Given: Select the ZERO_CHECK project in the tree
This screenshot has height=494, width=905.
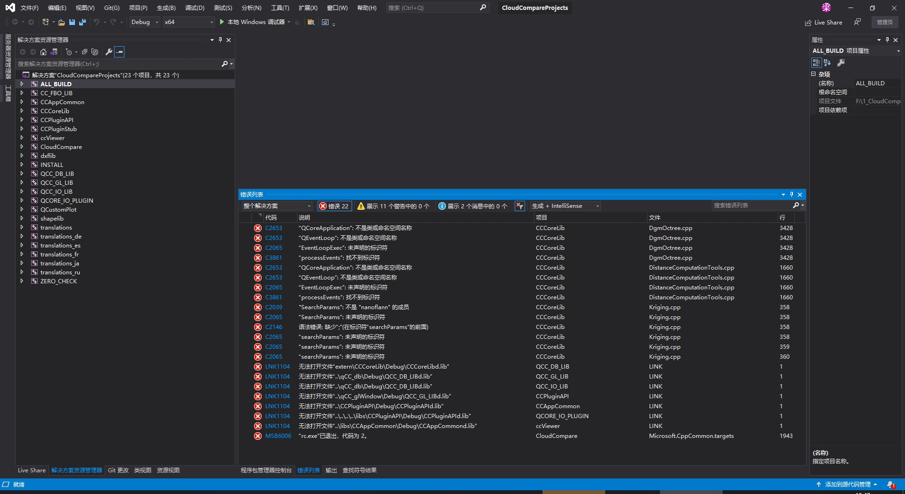Looking at the screenshot, I should (x=58, y=281).
